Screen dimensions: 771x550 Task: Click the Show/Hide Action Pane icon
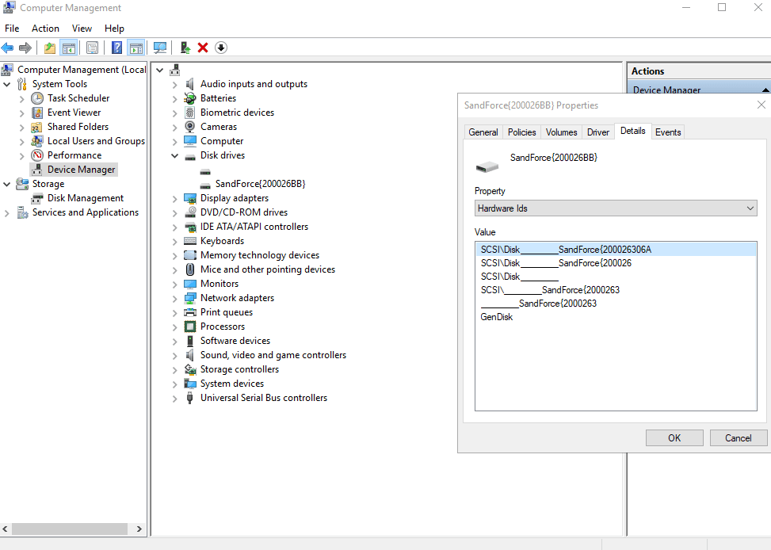click(135, 48)
